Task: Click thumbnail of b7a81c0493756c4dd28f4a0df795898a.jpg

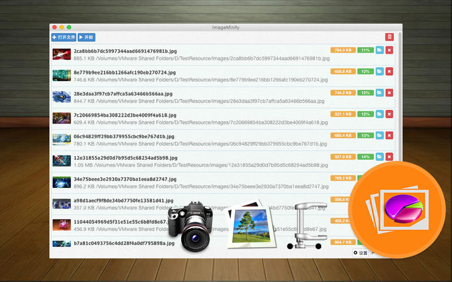Action: [62, 244]
